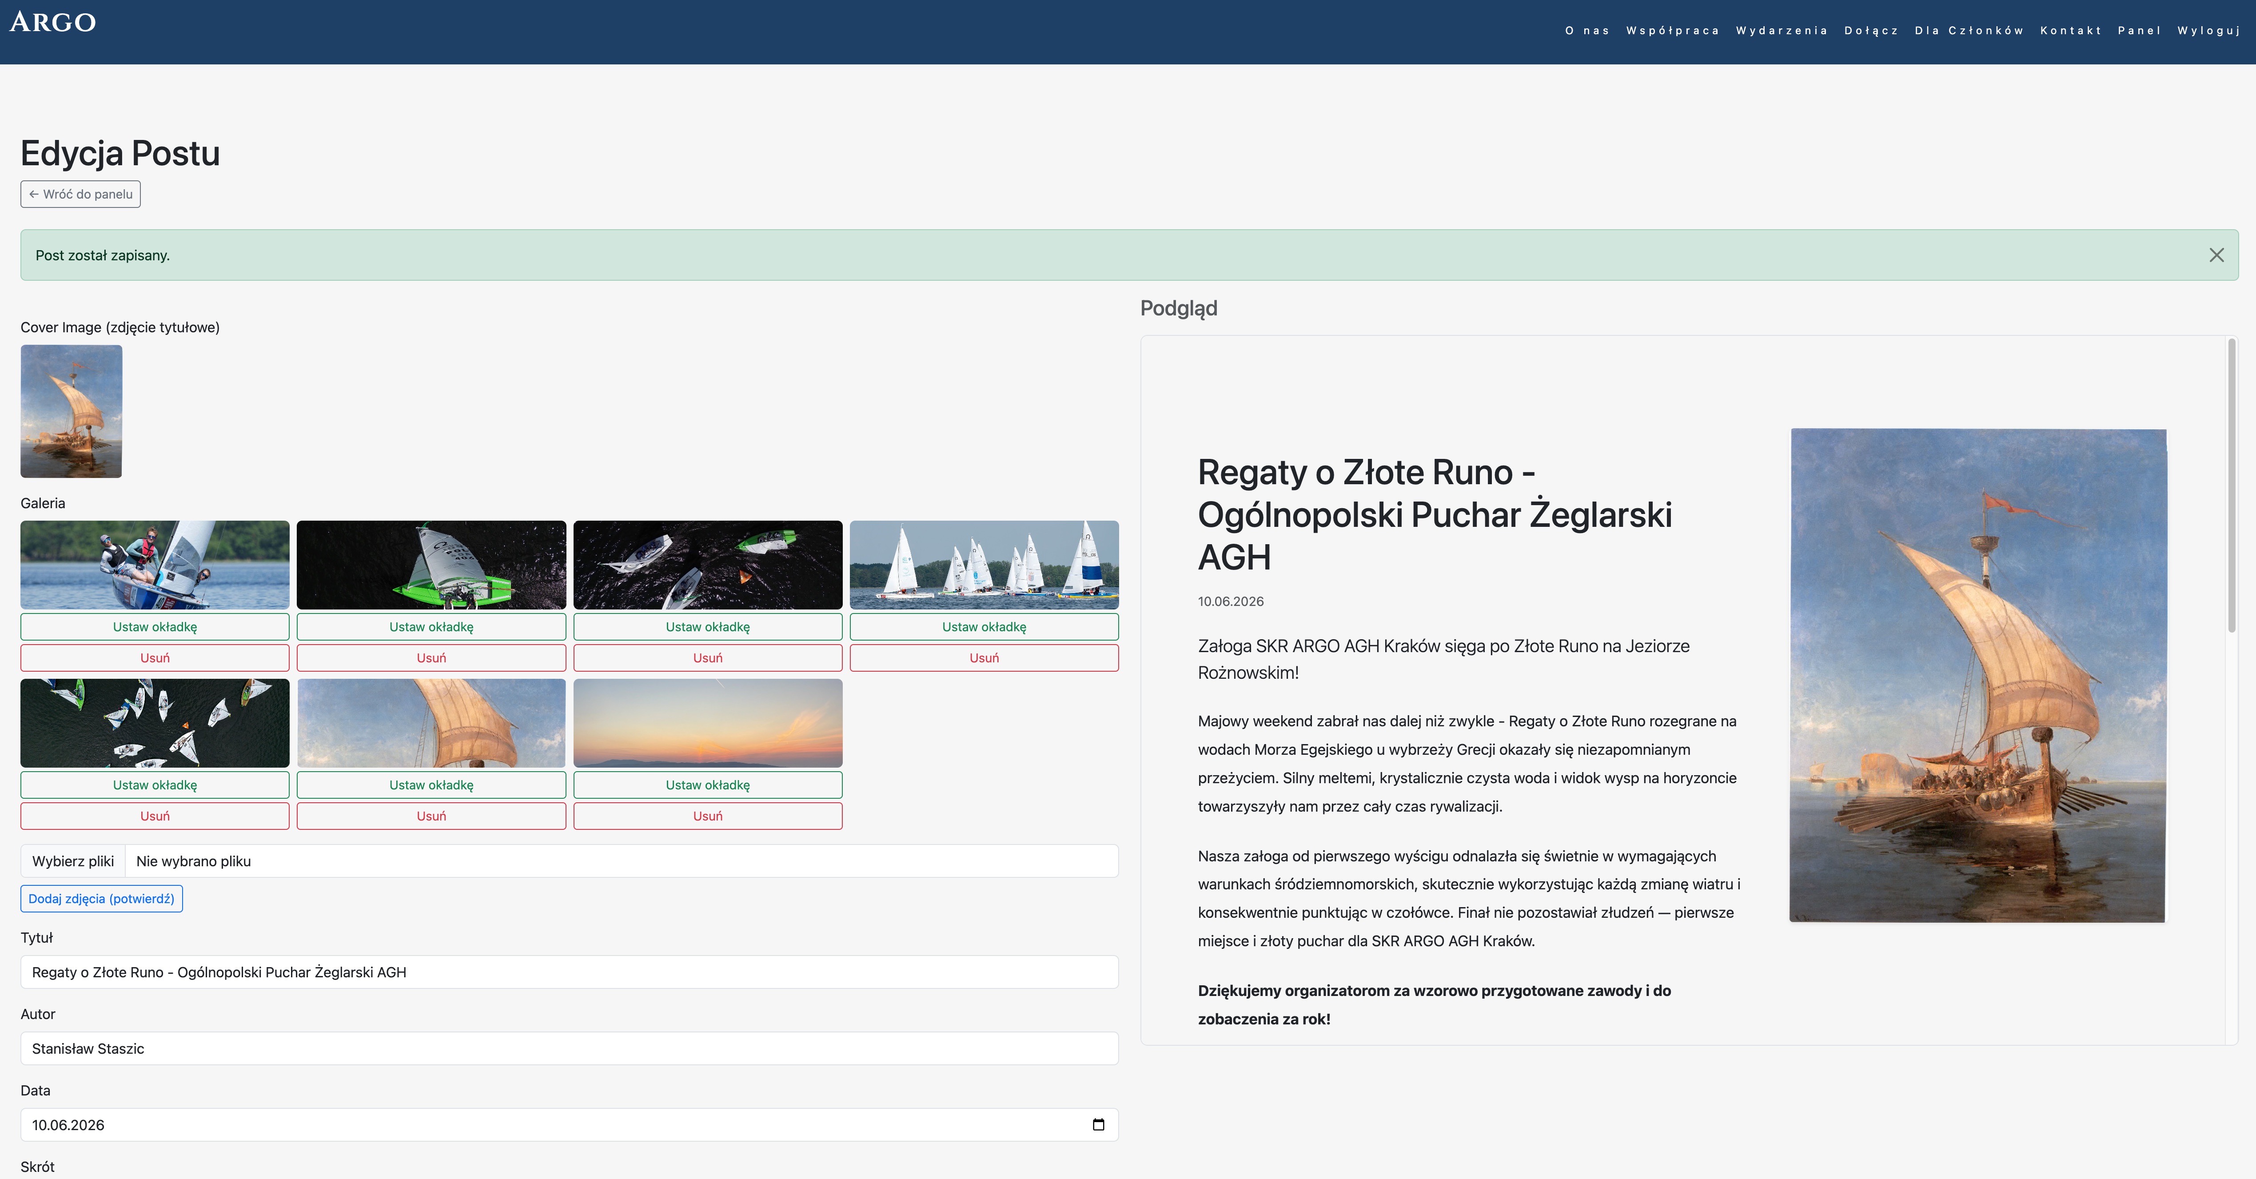Click into the Autor field with Stanisław Staszic
The image size is (2256, 1179).
tap(569, 1048)
